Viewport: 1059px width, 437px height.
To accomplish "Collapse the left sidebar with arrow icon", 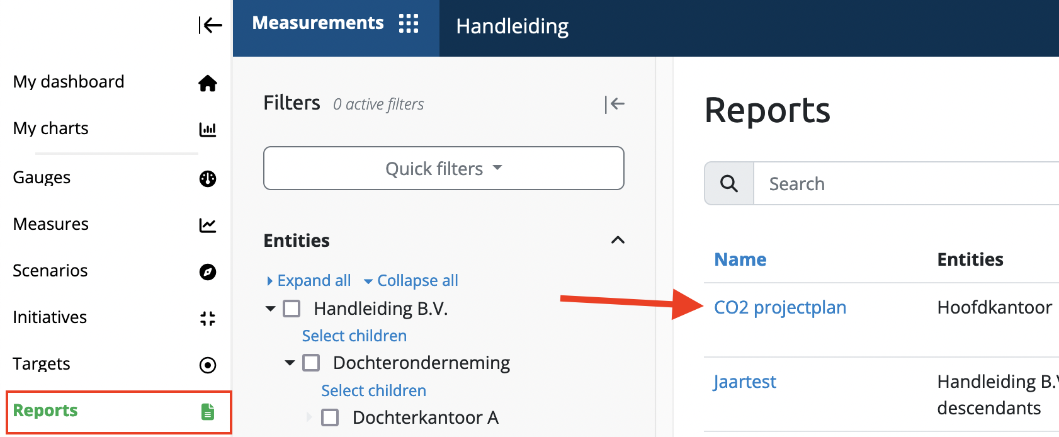I will [210, 25].
